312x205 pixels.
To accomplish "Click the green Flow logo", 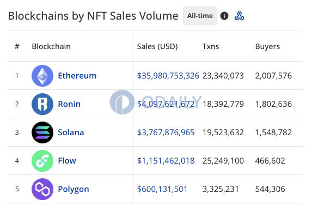I will 42,161.
